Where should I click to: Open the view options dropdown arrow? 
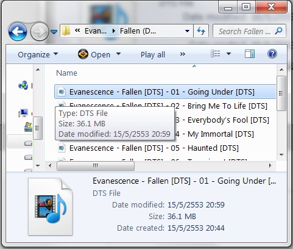(x=228, y=54)
